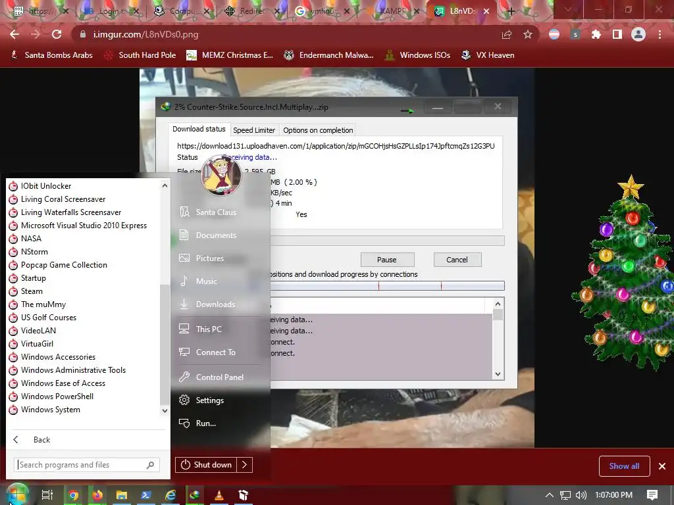Select the Speed Limiter tab

pos(254,130)
